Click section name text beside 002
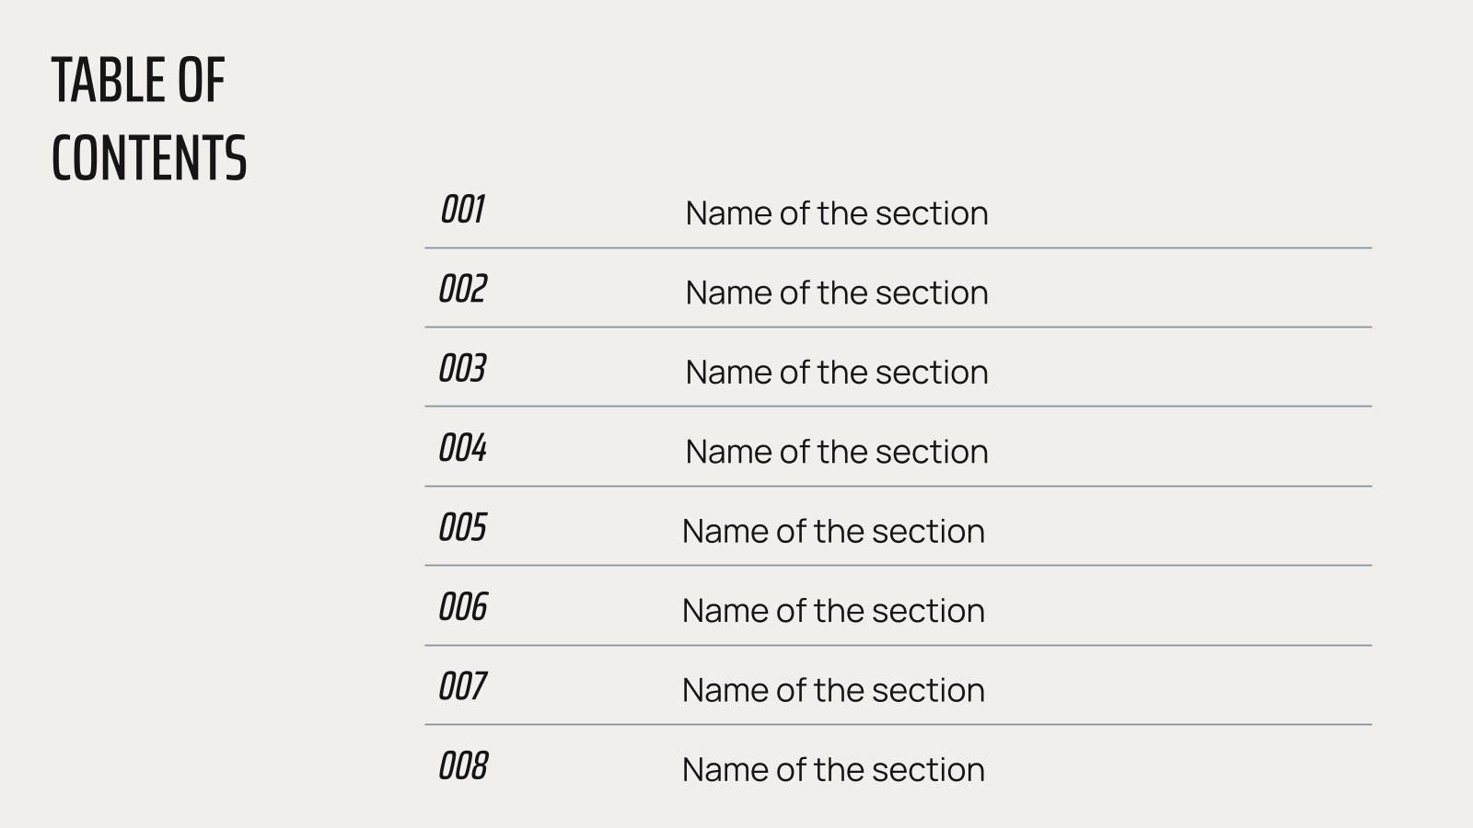Image resolution: width=1473 pixels, height=828 pixels. coord(836,293)
